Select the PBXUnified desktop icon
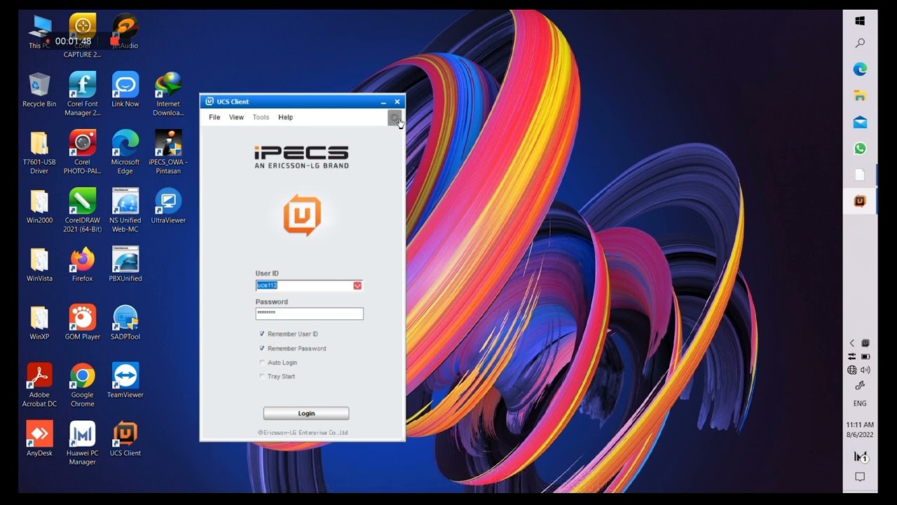Screen dimensions: 897x505 tap(125, 264)
